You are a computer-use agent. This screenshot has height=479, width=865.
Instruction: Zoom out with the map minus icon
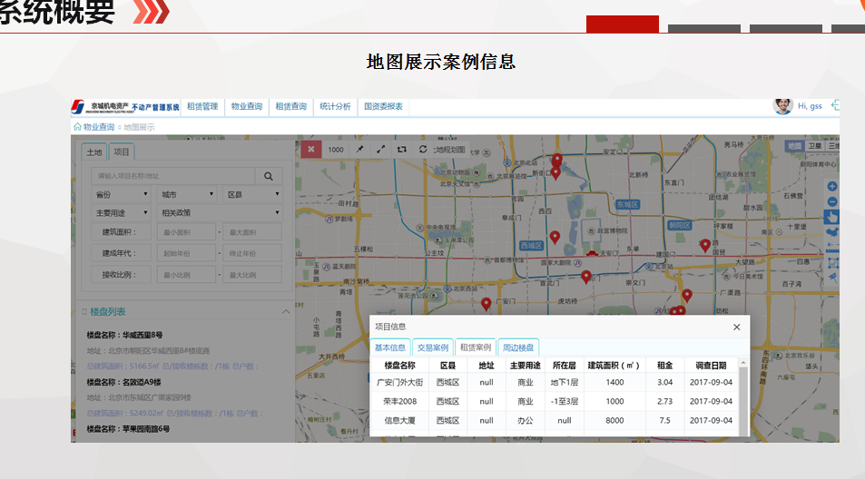tap(832, 201)
